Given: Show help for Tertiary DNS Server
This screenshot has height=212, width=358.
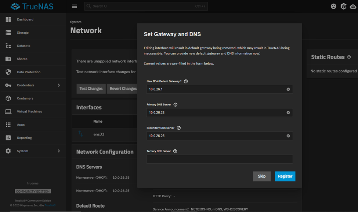Looking at the screenshot, I should pyautogui.click(x=175, y=151).
